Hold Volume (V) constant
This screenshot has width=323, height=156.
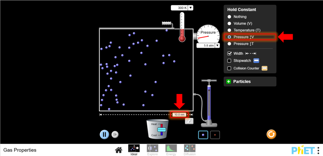229,23
